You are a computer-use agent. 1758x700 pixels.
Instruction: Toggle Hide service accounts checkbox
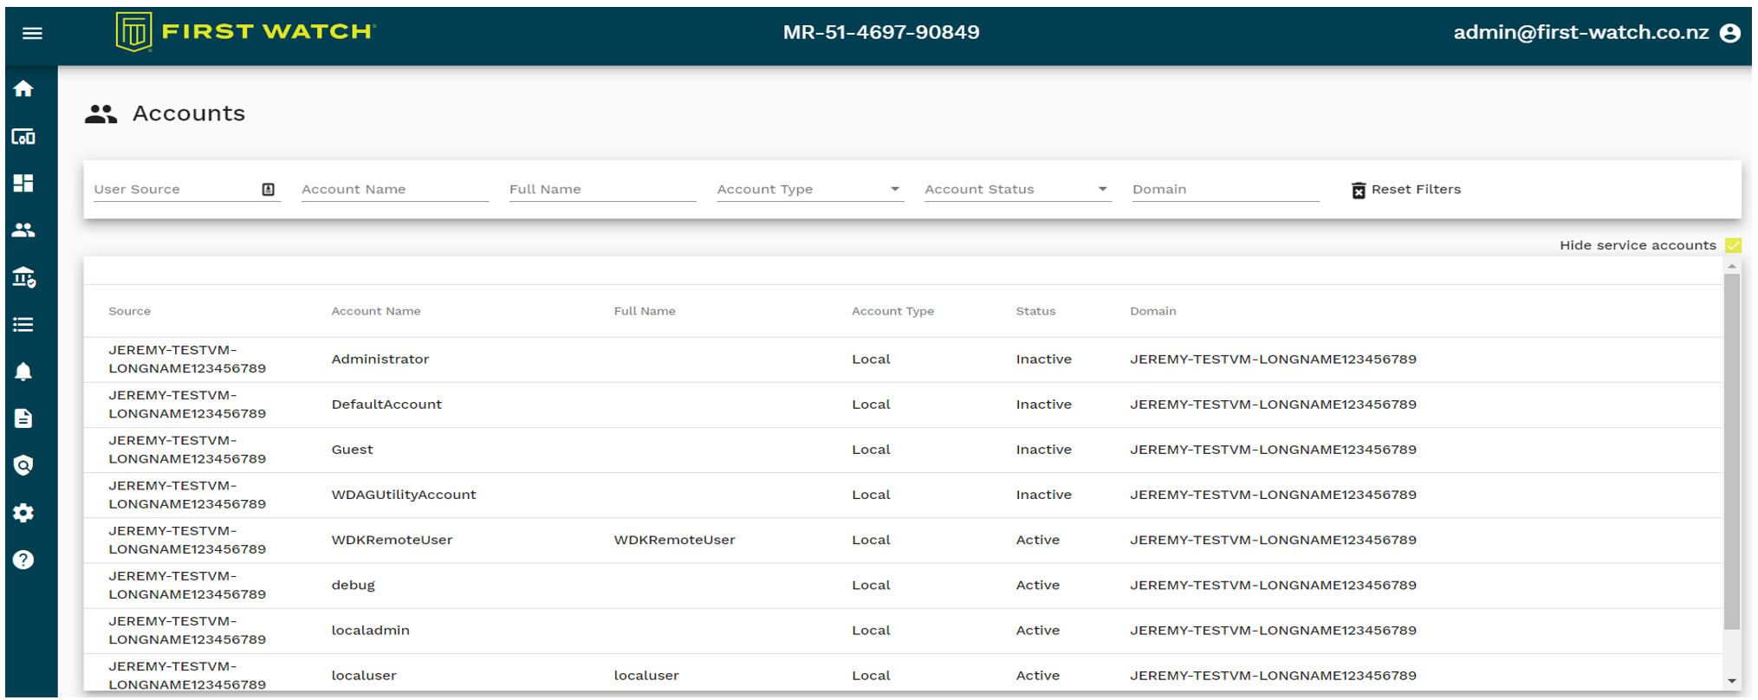[1733, 245]
